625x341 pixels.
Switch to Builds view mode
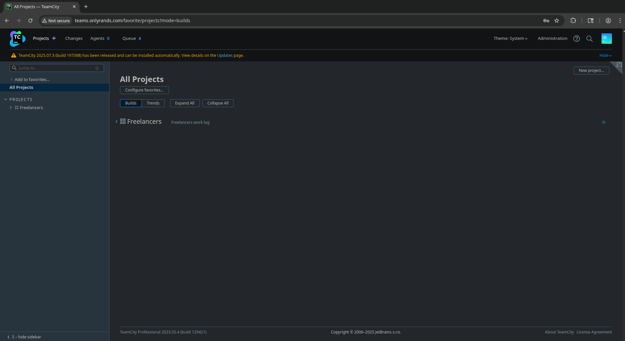(x=131, y=103)
